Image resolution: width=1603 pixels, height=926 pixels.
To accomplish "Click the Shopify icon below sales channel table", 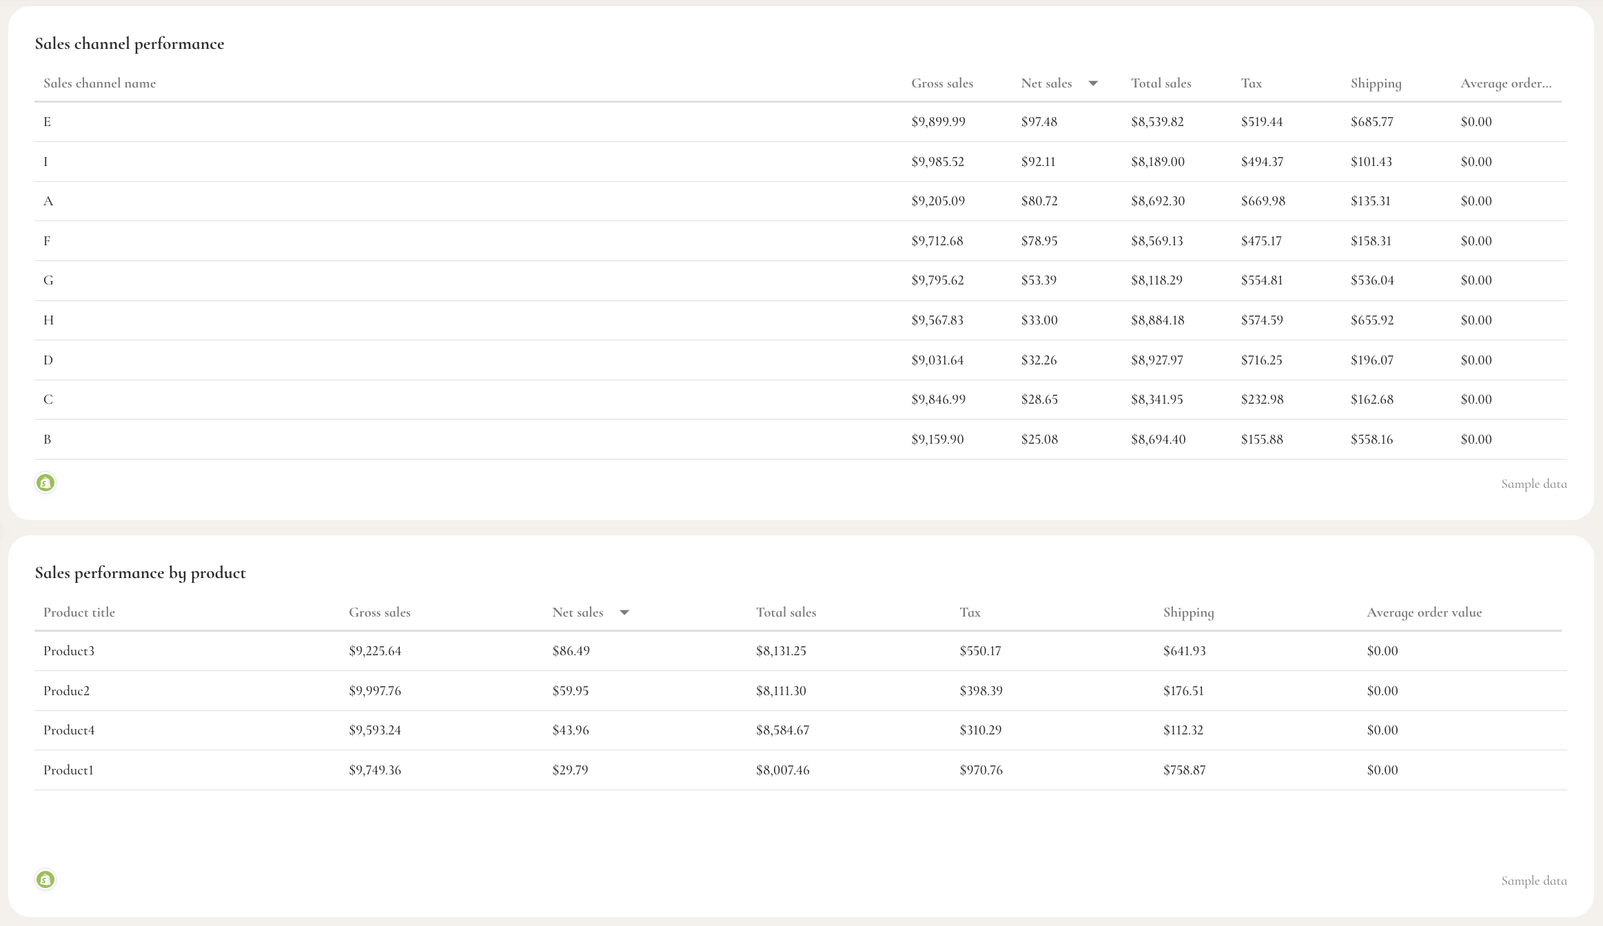I will (x=45, y=483).
